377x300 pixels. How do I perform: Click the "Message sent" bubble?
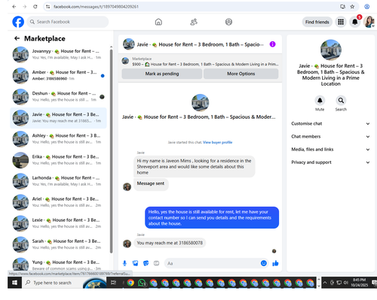(x=151, y=184)
